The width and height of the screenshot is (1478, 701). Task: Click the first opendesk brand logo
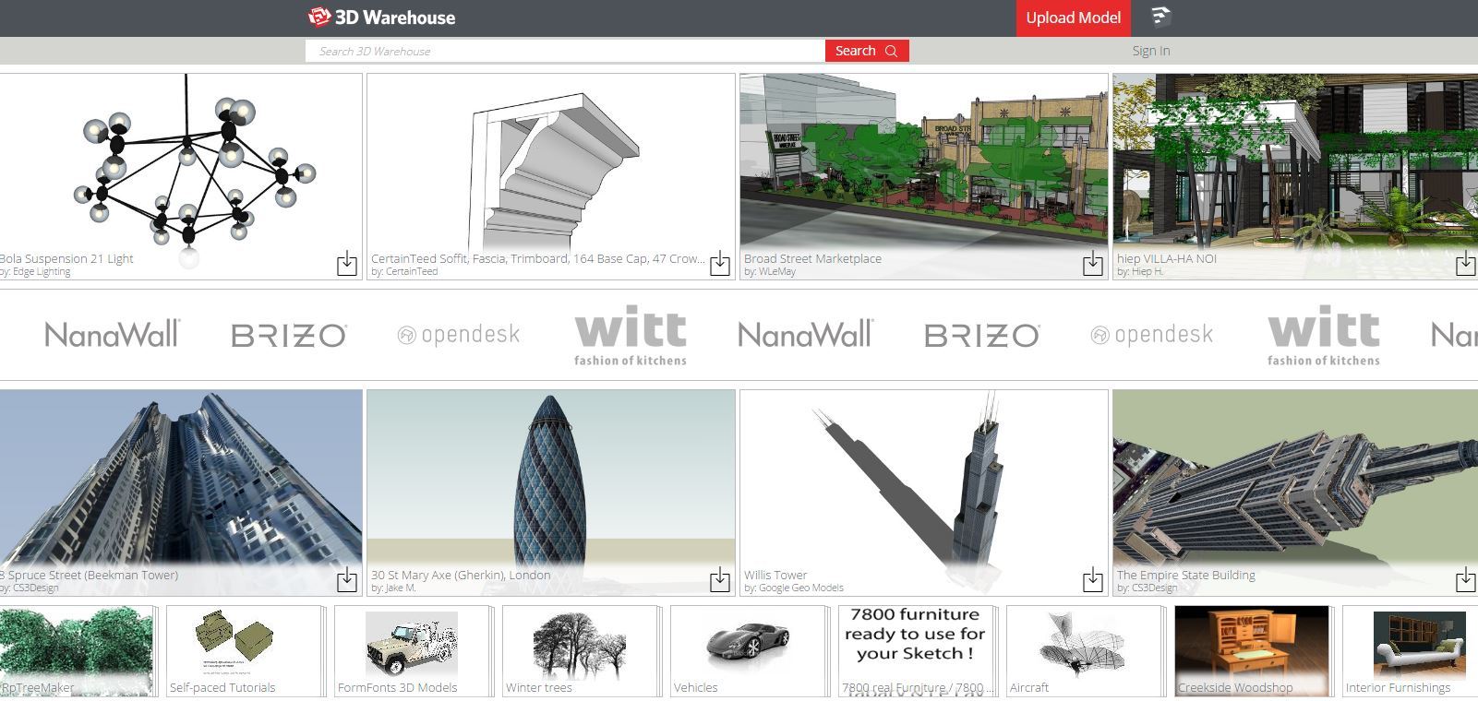point(459,335)
